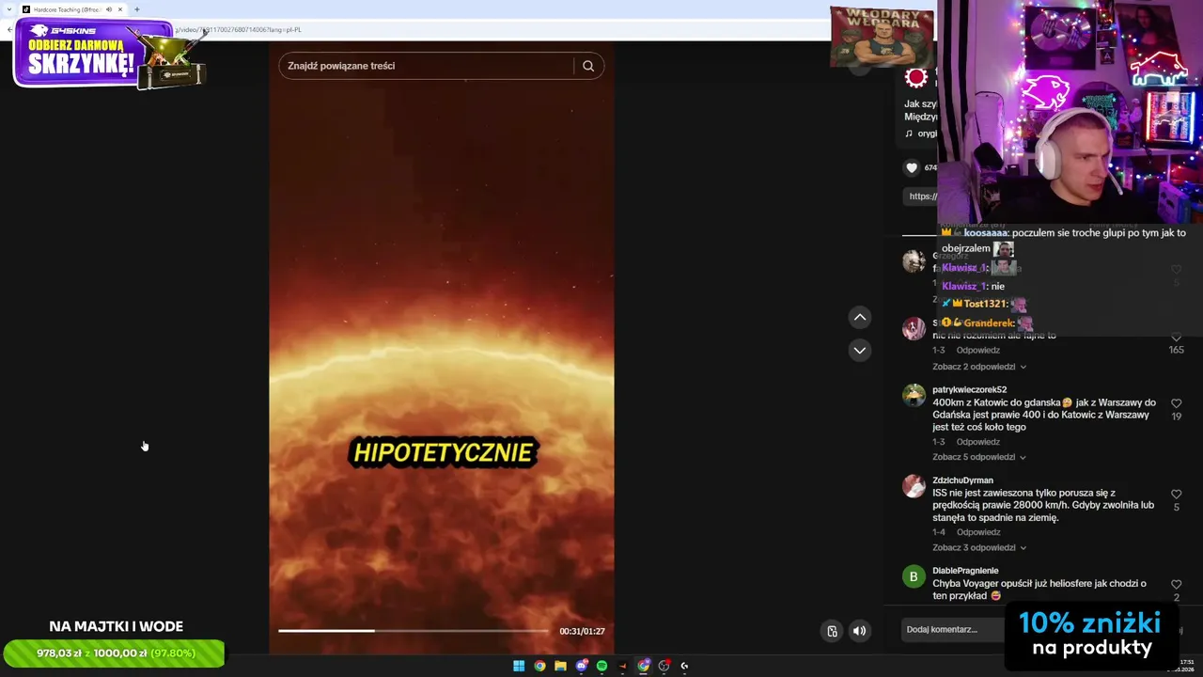Click the G4SKINS 'Odbierz darmową skrzynkę' banner
Image resolution: width=1203 pixels, height=677 pixels.
point(108,54)
